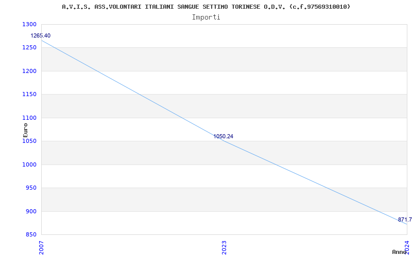The width and height of the screenshot is (412, 257).
Task: Click the 1300 y-axis tick label
Action: [x=29, y=24]
